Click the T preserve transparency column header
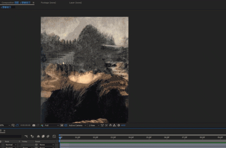The width and height of the screenshot is (226, 148). point(19,142)
